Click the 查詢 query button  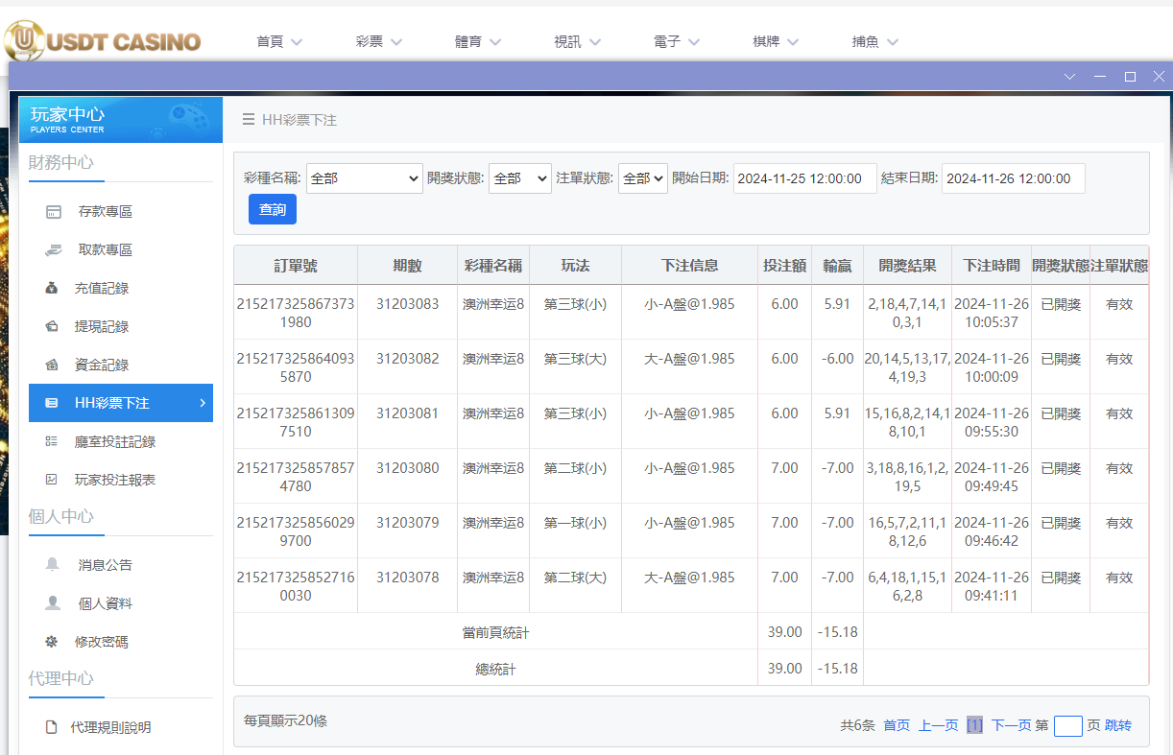point(272,209)
